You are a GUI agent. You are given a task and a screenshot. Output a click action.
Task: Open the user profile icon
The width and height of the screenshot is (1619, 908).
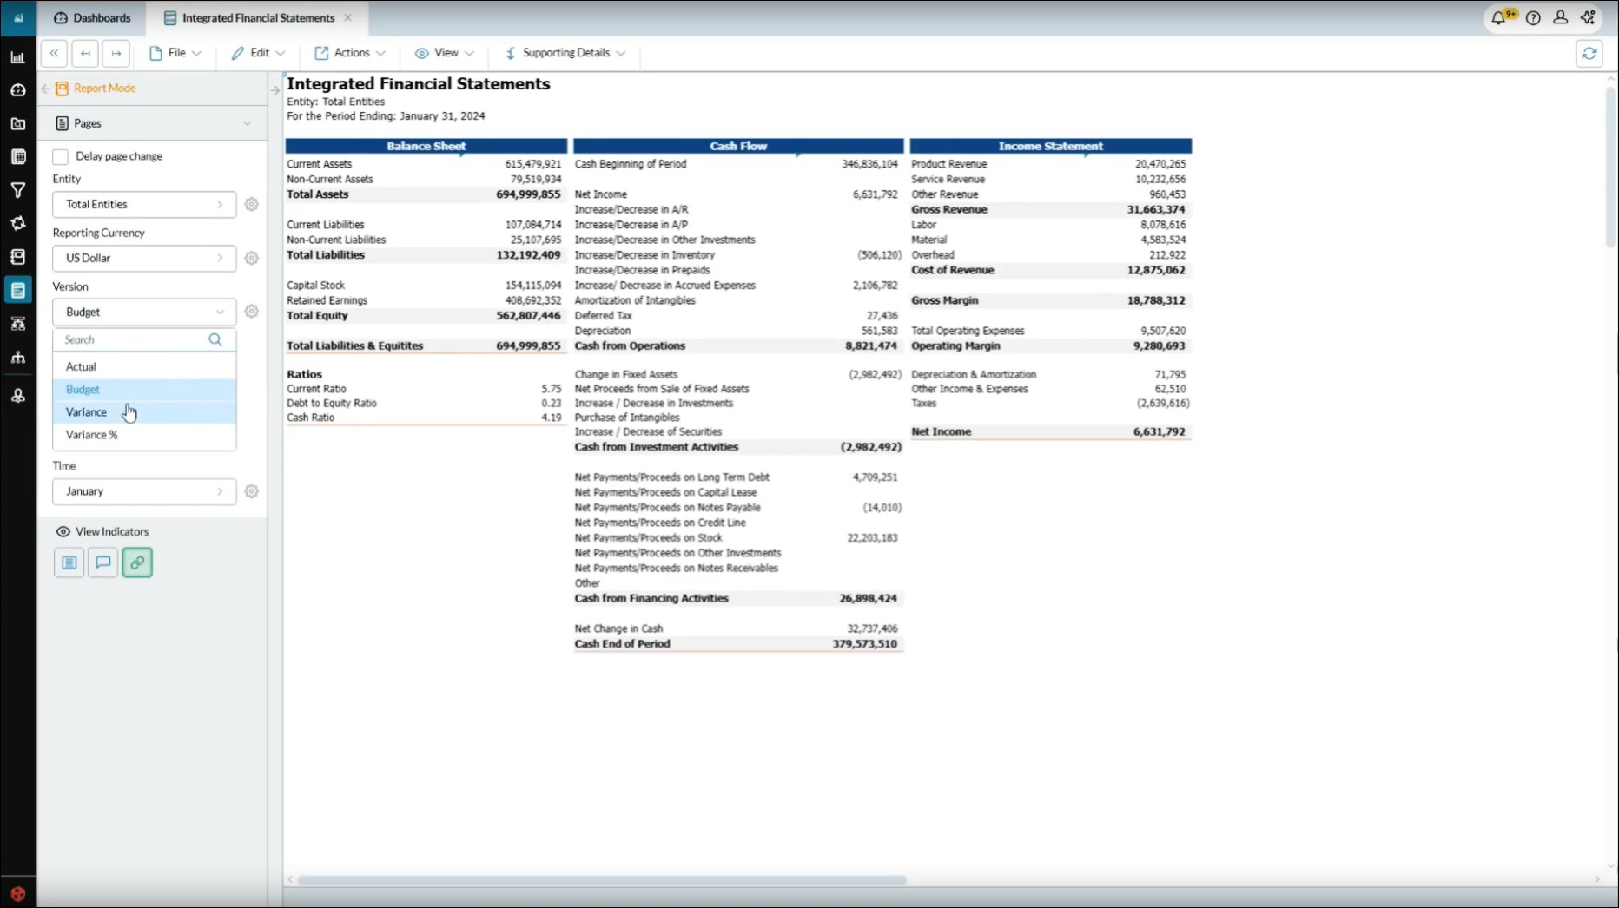(1560, 18)
